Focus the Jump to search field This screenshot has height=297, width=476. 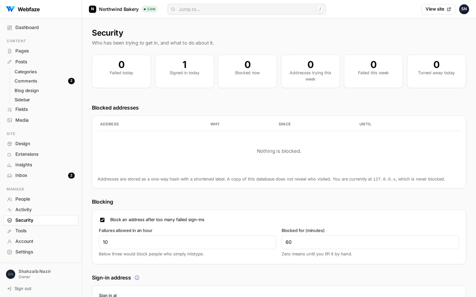click(246, 9)
